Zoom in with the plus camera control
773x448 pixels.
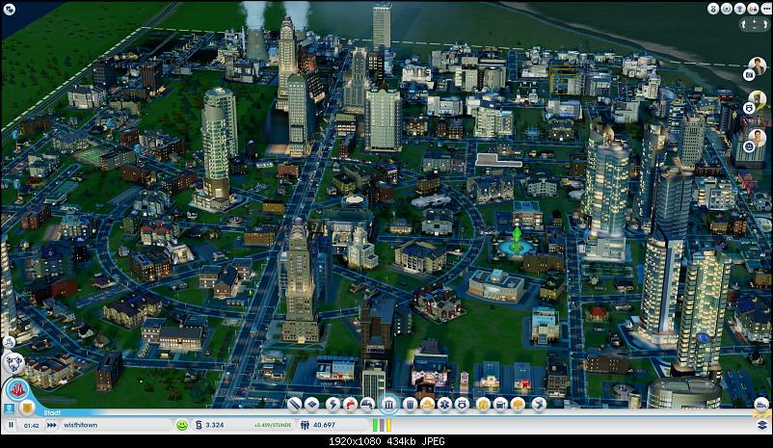pyautogui.click(x=755, y=20)
